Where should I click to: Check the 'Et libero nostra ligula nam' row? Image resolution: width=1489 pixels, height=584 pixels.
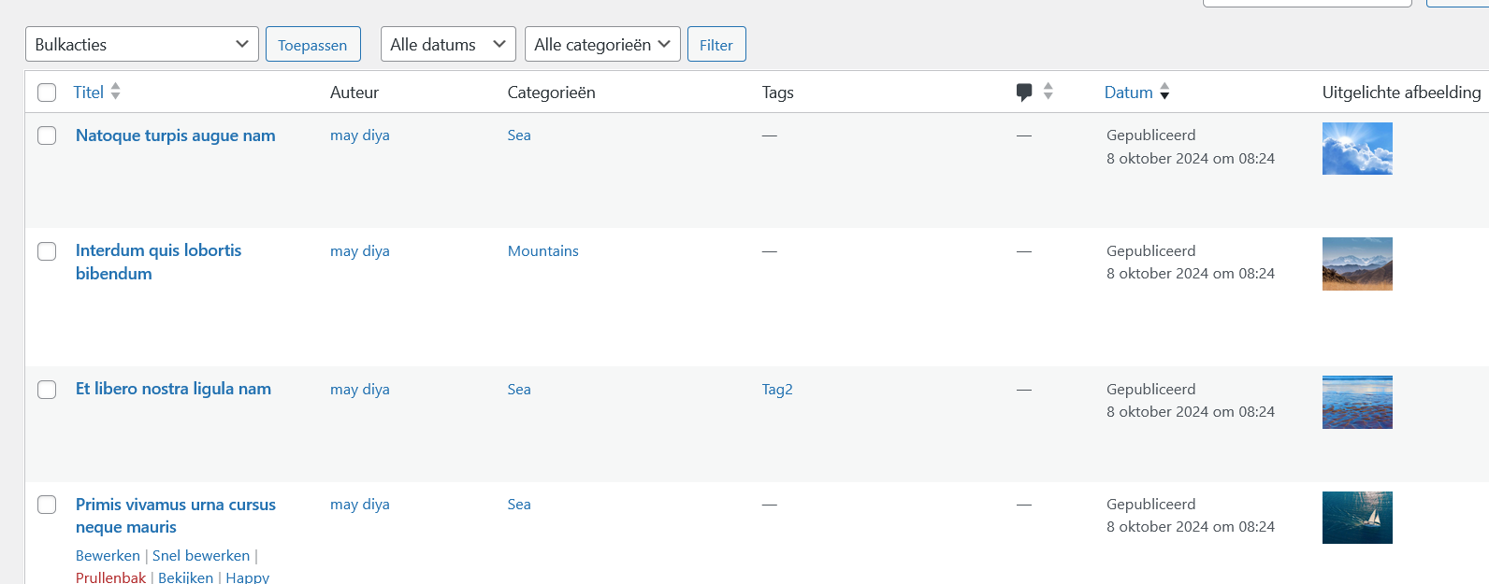[47, 390]
